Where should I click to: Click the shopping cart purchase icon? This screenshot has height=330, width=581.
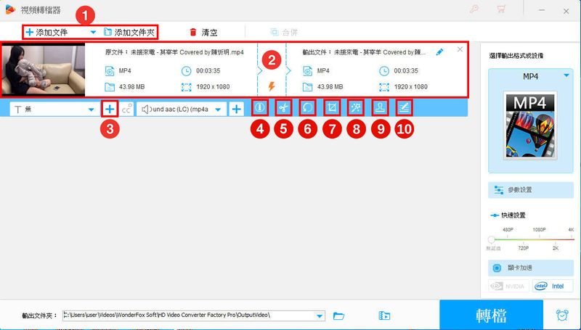click(x=501, y=9)
